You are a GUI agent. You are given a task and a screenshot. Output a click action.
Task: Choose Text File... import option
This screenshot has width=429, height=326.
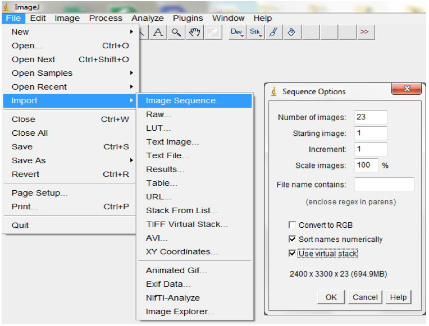194,155
